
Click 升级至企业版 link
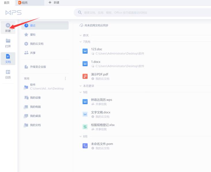[38, 67]
